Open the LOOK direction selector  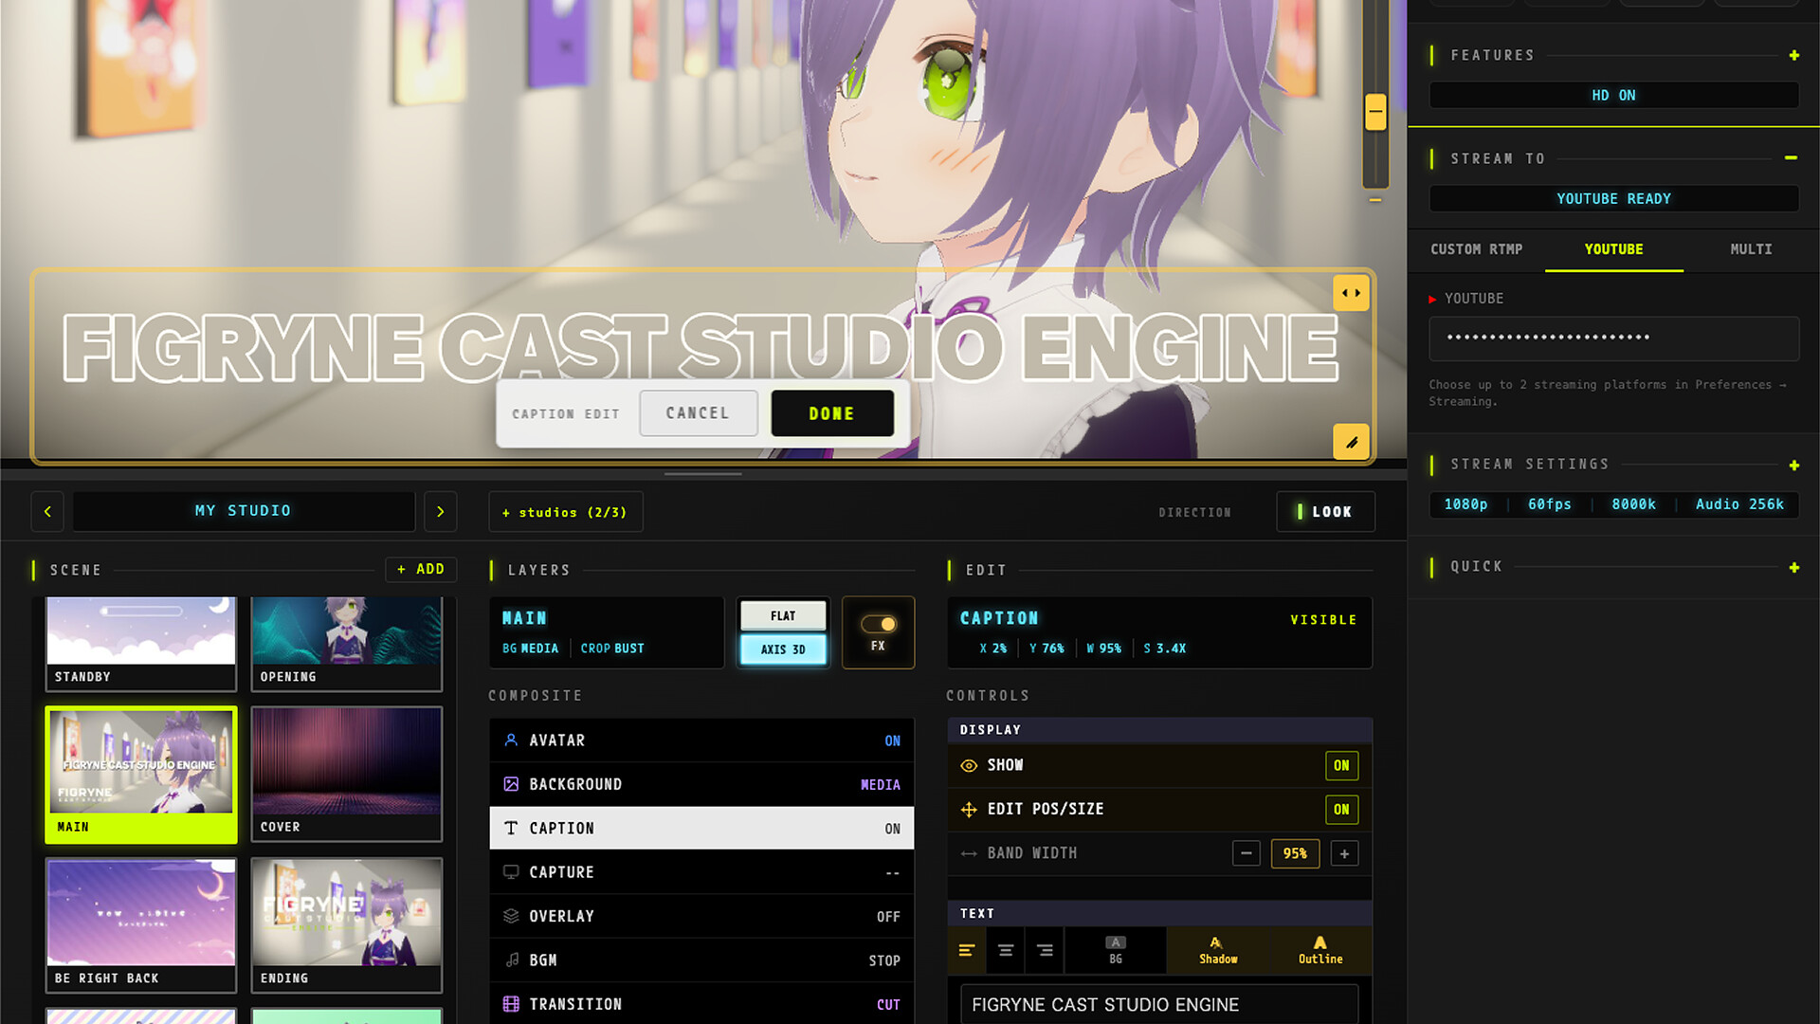tap(1325, 511)
